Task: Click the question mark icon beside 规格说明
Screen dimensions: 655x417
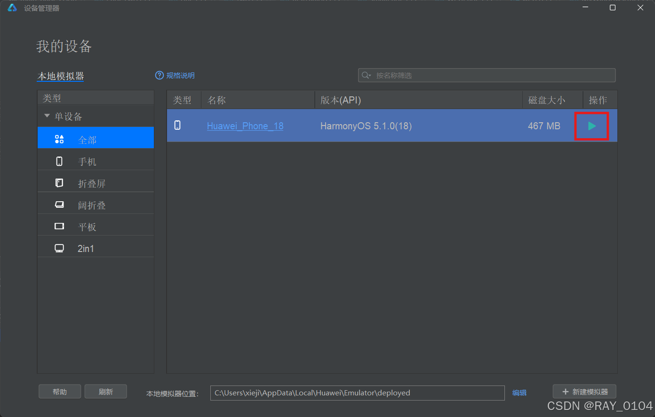Action: coord(160,75)
